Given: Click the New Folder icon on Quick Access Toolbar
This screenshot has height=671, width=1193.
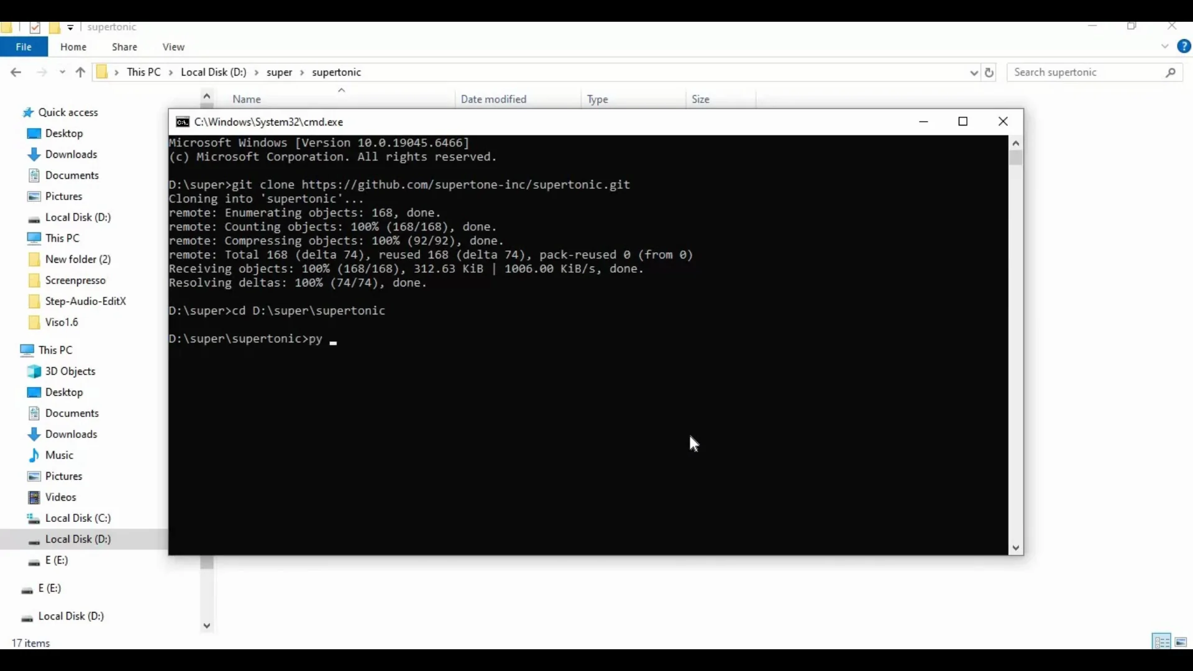Looking at the screenshot, I should coord(55,27).
